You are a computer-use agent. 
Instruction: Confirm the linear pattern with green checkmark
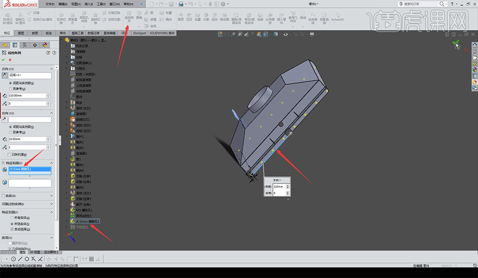(4, 59)
